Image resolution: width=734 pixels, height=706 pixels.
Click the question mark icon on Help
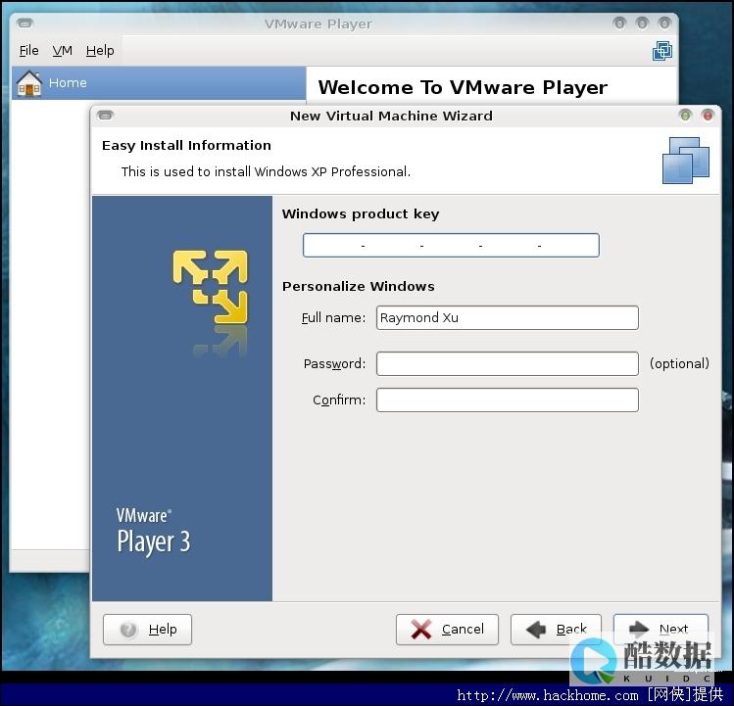(x=128, y=630)
